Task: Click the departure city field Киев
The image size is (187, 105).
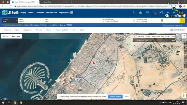Action: click(x=31, y=21)
